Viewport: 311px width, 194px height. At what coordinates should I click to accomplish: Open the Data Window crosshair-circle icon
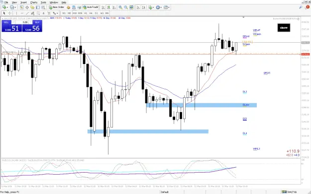pos(27,7)
